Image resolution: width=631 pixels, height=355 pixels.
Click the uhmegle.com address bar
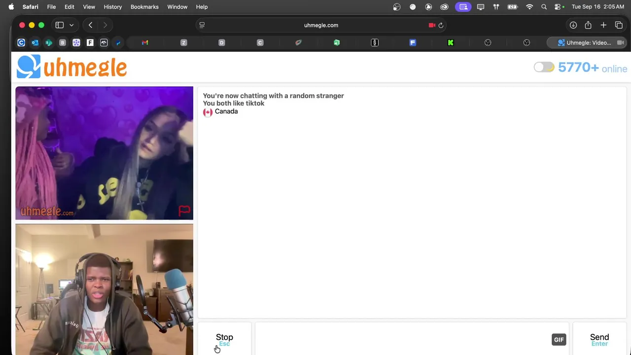click(321, 25)
